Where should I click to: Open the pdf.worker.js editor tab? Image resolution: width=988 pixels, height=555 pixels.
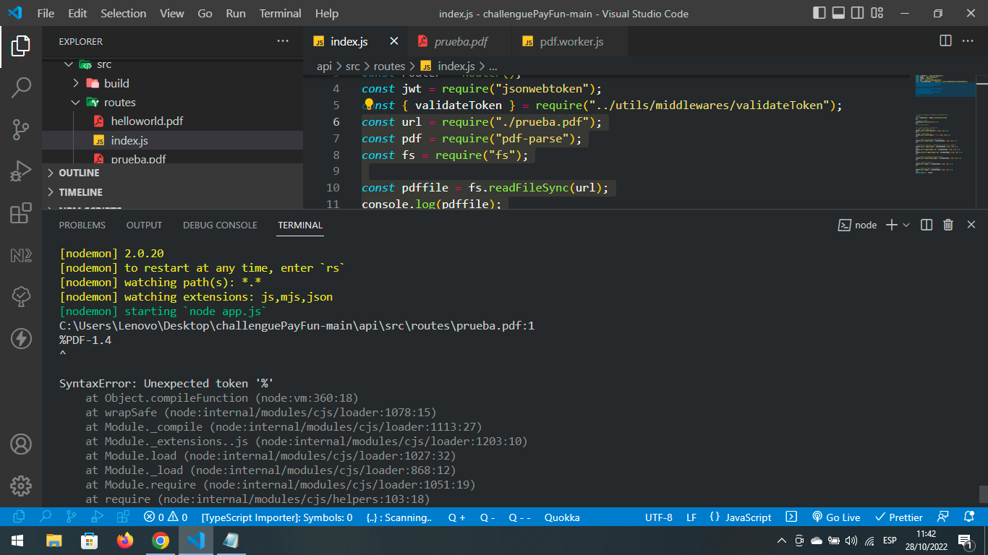570,41
